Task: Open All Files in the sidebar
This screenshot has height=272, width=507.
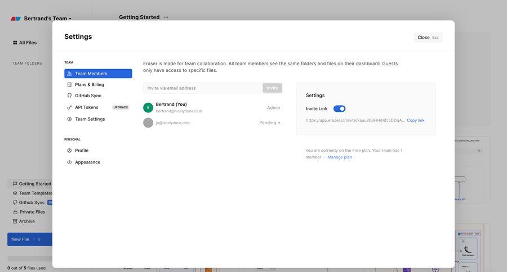Action: tap(25, 43)
